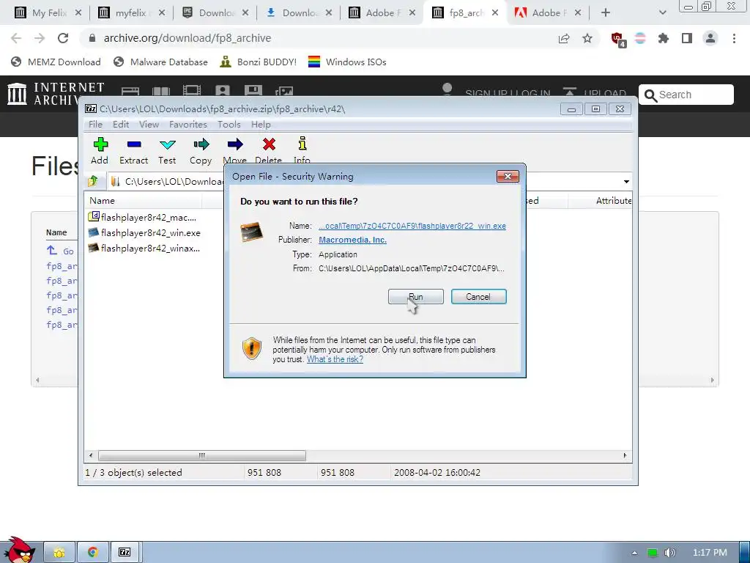
Task: Click the right arrow of 7-Zip horizontal scrollbar
Action: (x=625, y=455)
